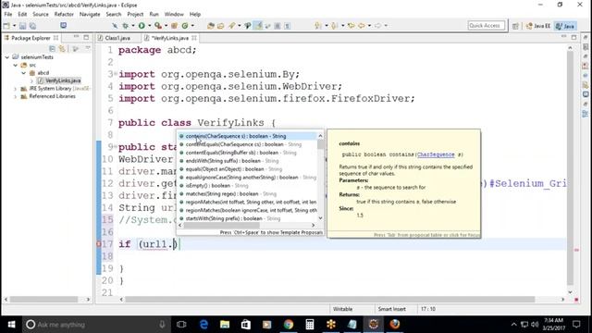Screen dimensions: 592x333
Task: Toggle Link with Editor in Package Explorer
Action: pyautogui.click(x=62, y=48)
